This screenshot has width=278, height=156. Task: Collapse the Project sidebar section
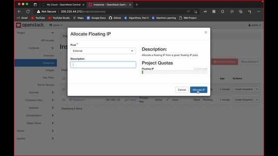point(36,33)
